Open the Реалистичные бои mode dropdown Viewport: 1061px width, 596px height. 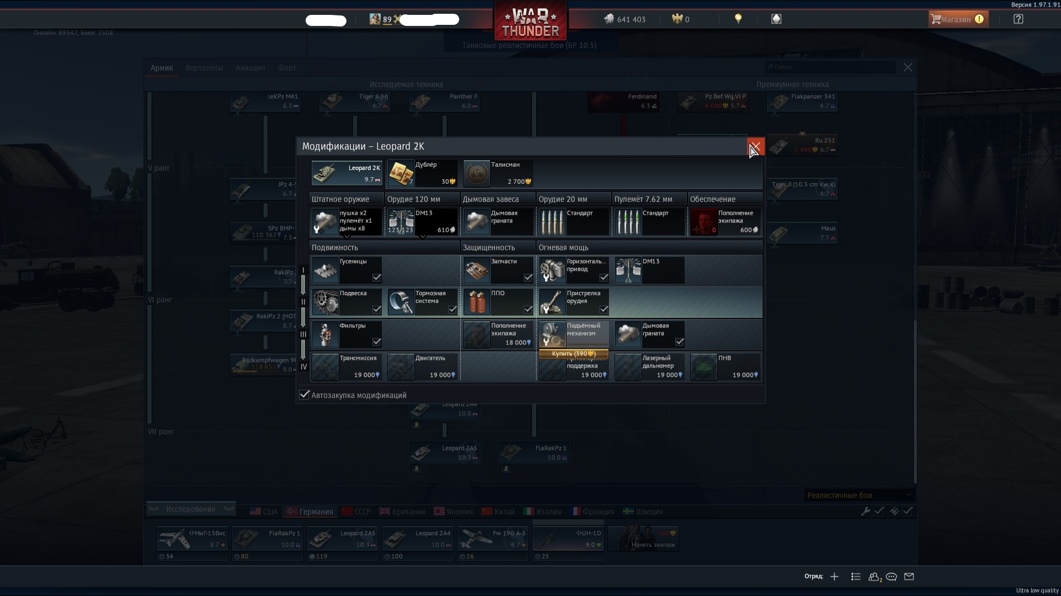[x=859, y=495]
